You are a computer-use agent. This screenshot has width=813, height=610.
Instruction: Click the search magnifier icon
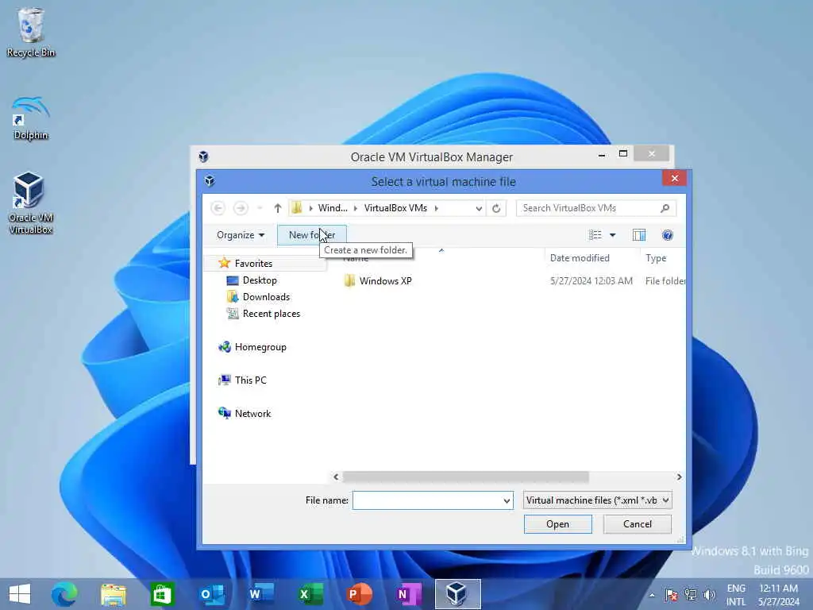pyautogui.click(x=665, y=208)
